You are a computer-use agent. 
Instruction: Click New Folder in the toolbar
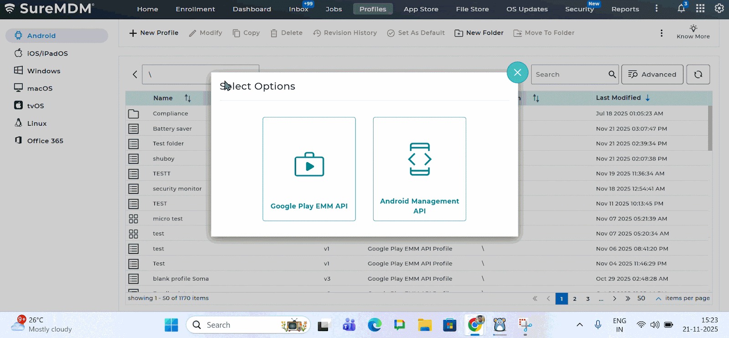[479, 33]
